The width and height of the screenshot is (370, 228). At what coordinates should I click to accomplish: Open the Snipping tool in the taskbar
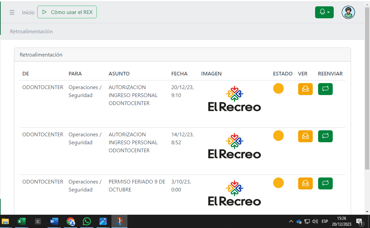[x=119, y=221]
